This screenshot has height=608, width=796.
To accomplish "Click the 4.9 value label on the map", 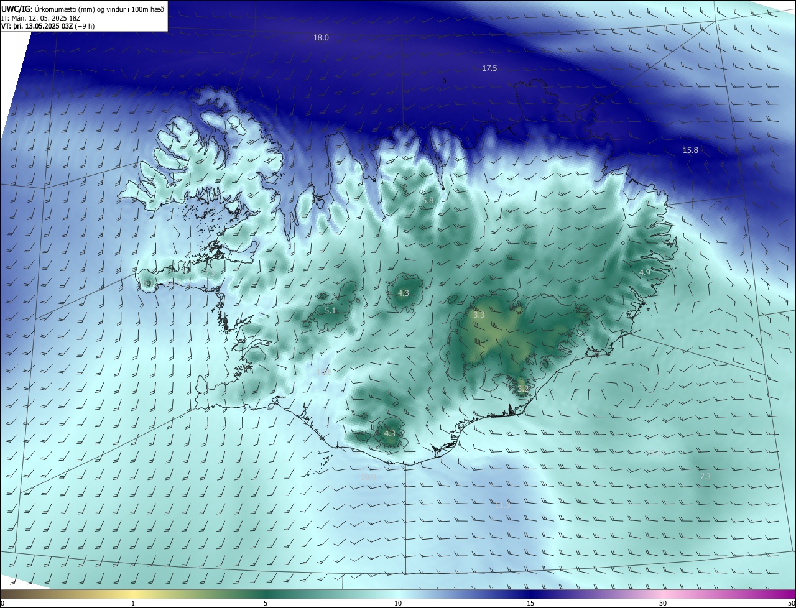I will (x=645, y=273).
